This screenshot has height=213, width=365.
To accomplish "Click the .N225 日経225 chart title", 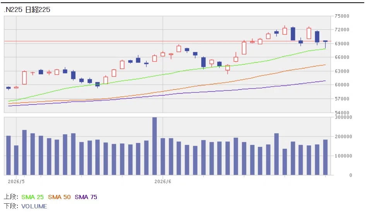I will (27, 10).
